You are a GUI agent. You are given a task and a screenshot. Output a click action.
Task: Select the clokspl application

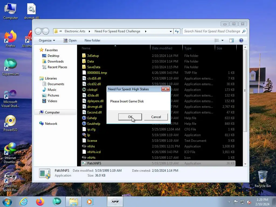[x=92, y=89]
